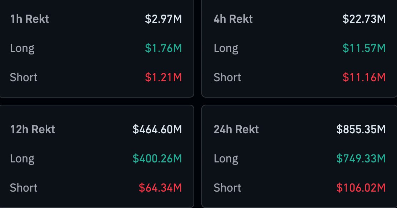This screenshot has width=397, height=208.
Task: Select the $1.21M short value
Action: click(163, 77)
